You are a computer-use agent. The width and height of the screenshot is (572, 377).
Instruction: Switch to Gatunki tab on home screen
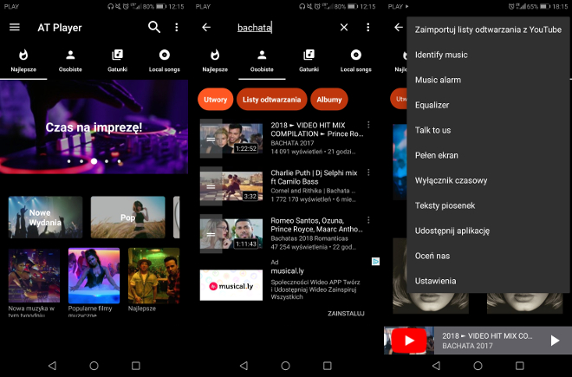click(117, 60)
